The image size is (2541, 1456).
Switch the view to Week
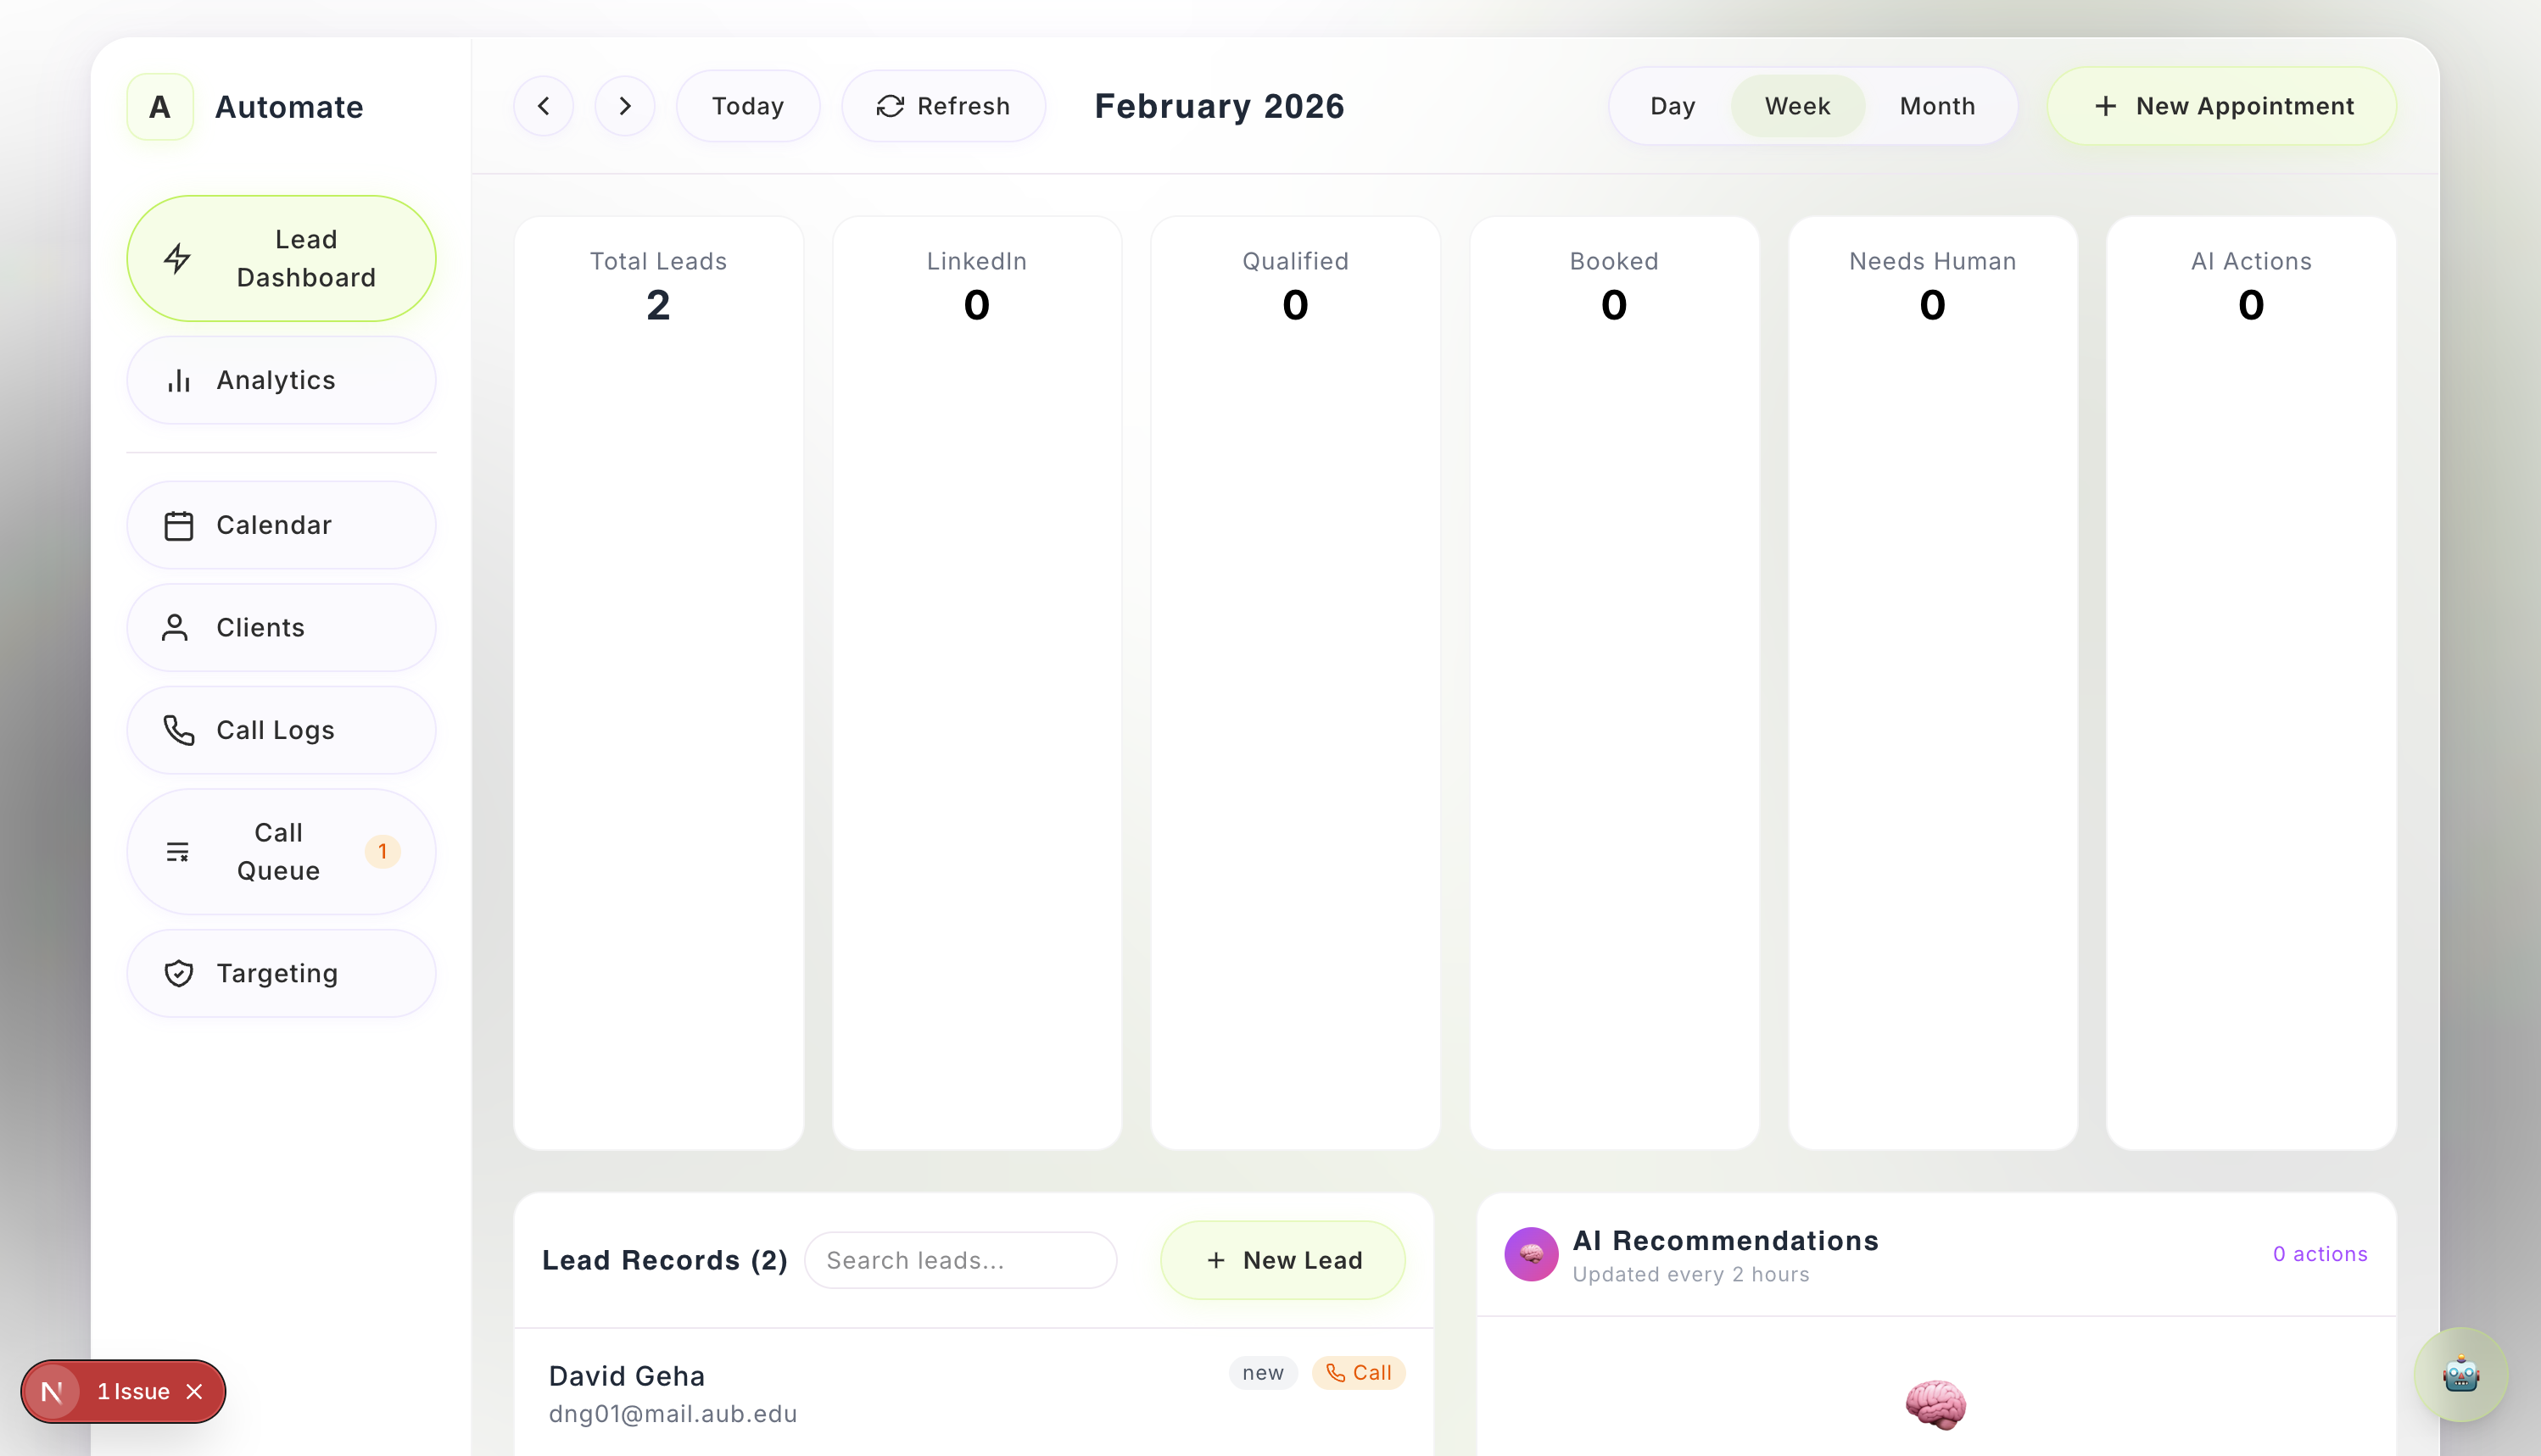pos(1796,106)
